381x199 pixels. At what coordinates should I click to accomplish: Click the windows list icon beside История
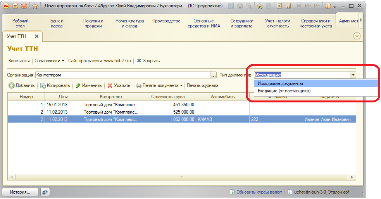coord(45,192)
